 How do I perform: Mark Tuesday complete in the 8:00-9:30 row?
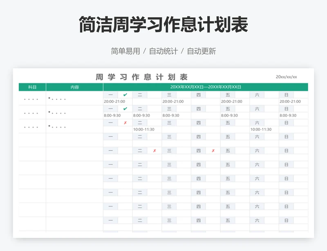[155, 109]
